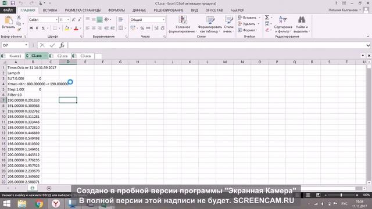Screen dimensions: 372x209
Task: Increase font size with large A button
Action: 74,20
